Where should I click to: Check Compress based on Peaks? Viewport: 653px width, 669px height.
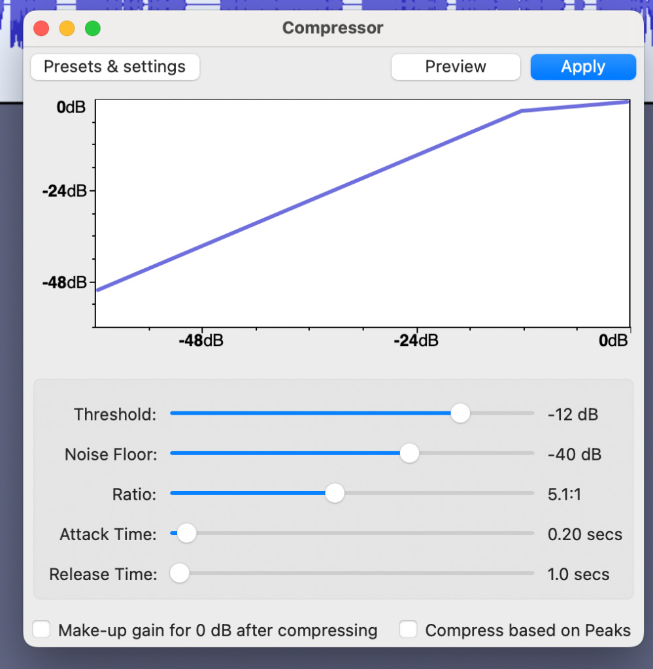408,629
